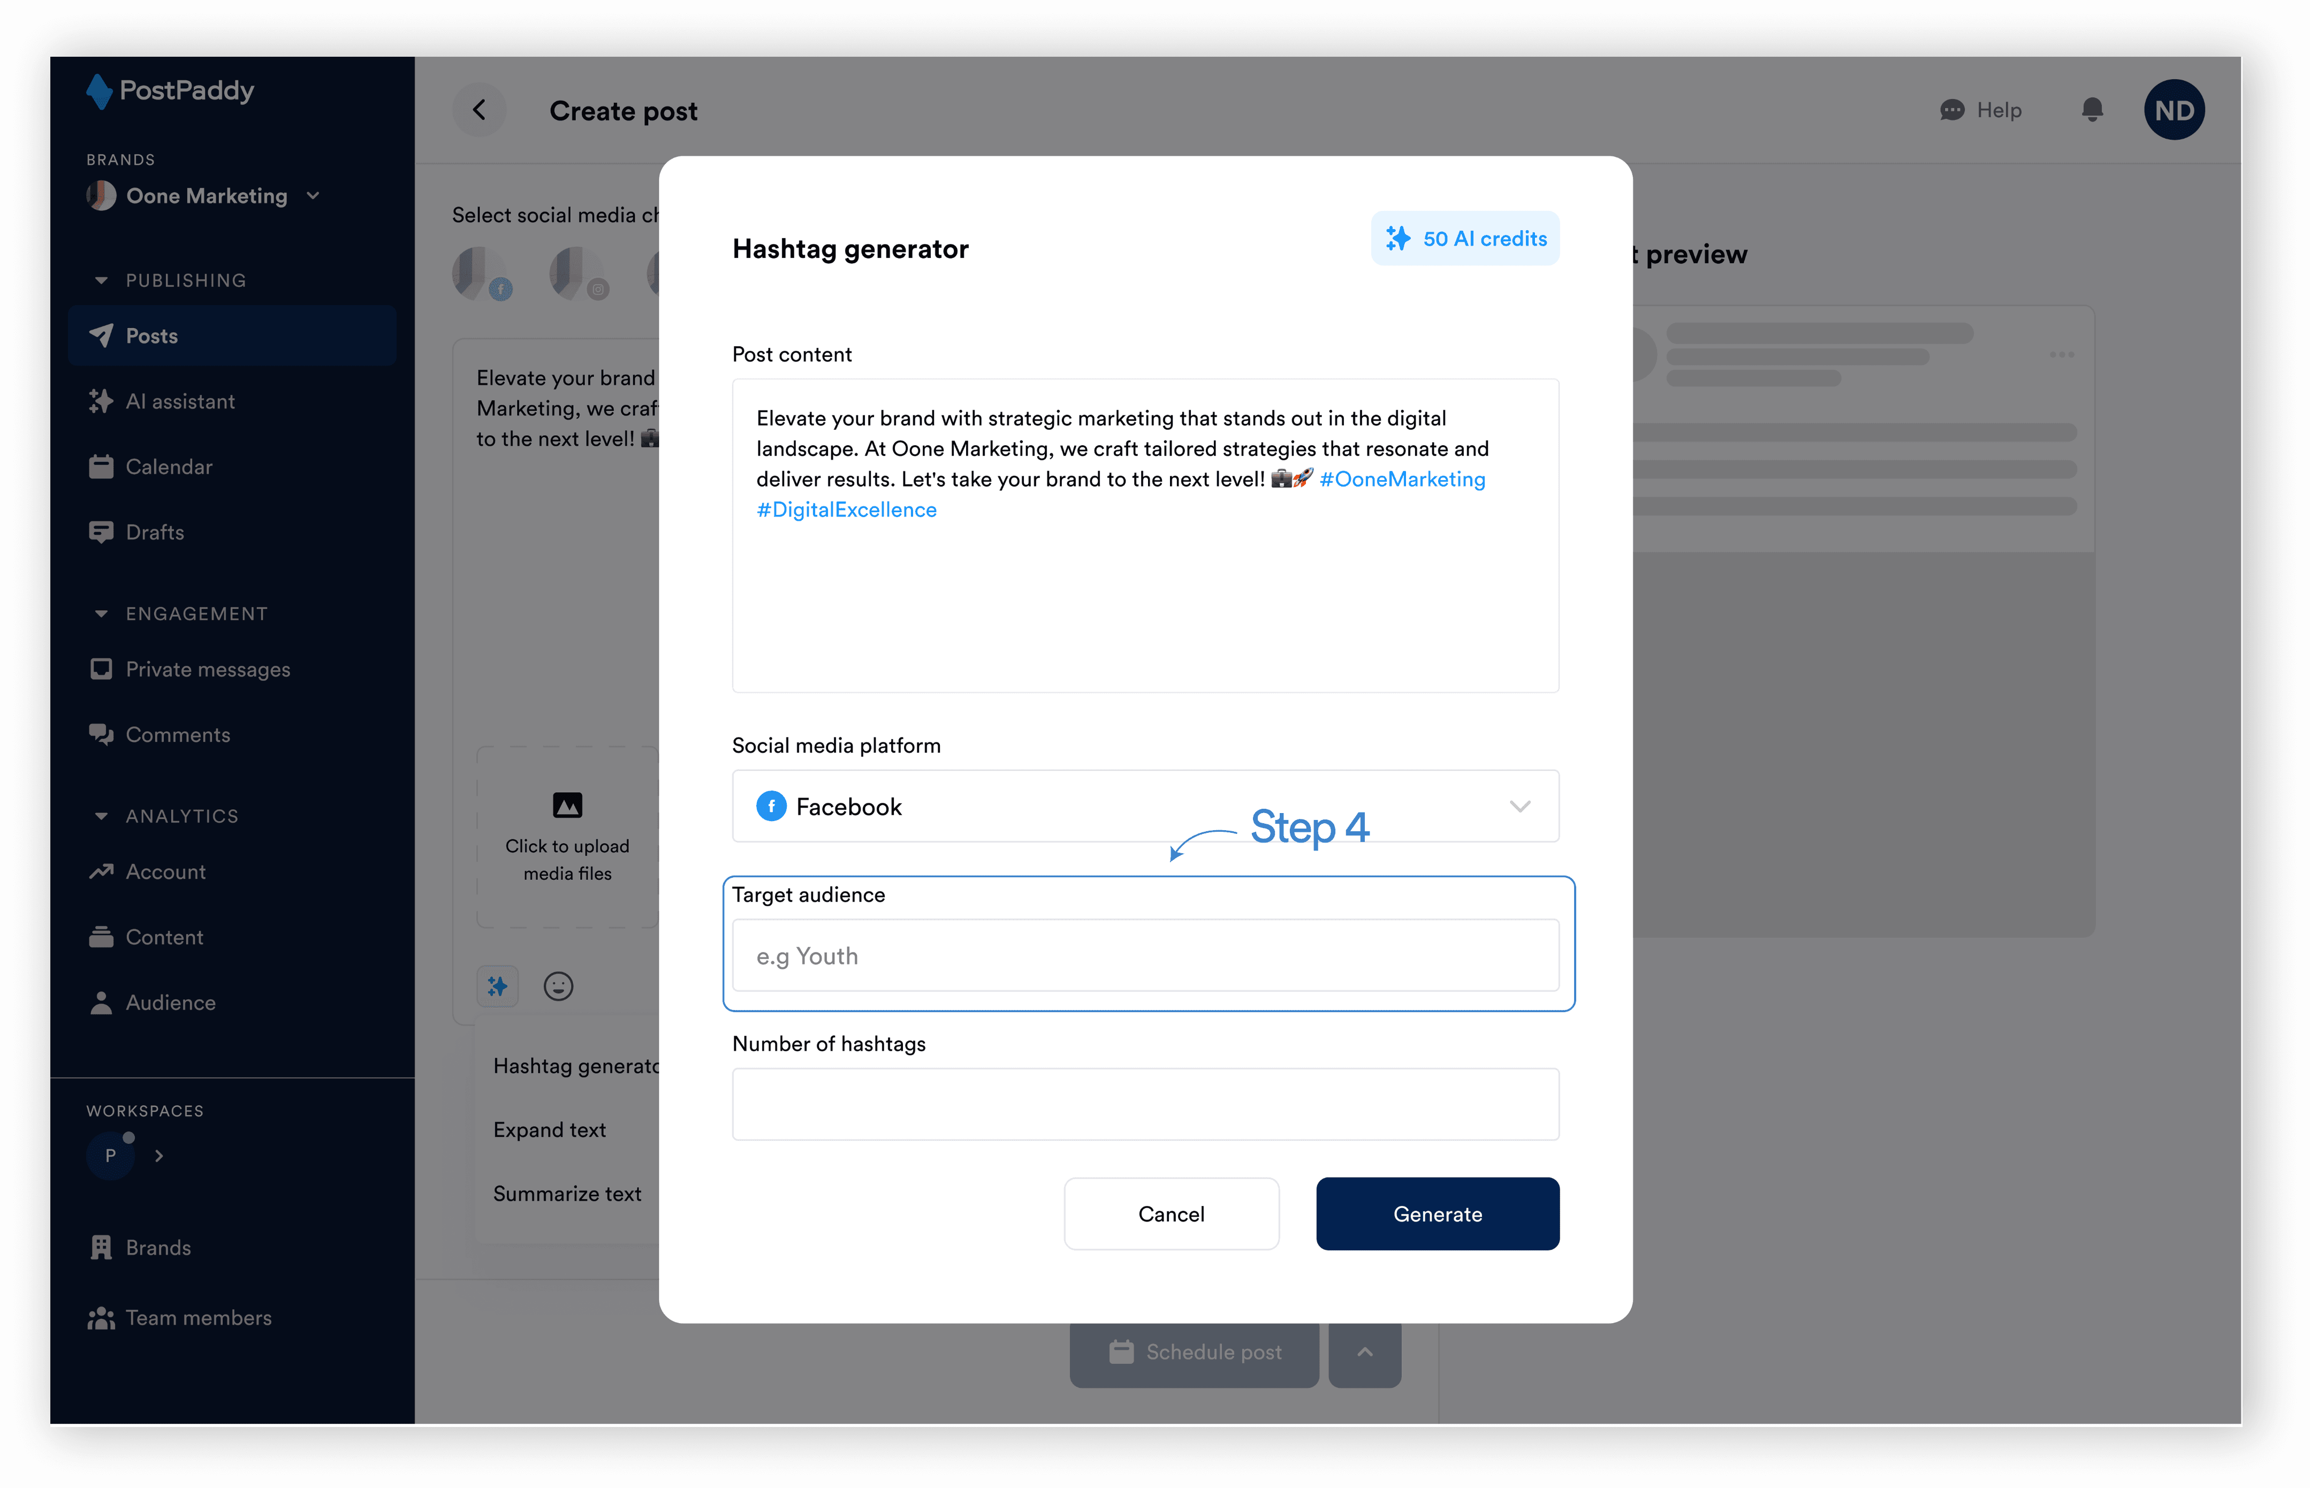Viewport: 2310px width, 1488px height.
Task: Click the Cancel button
Action: 1171,1213
